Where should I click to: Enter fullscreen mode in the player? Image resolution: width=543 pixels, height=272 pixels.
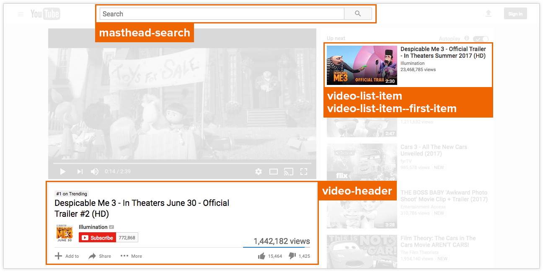(x=304, y=172)
